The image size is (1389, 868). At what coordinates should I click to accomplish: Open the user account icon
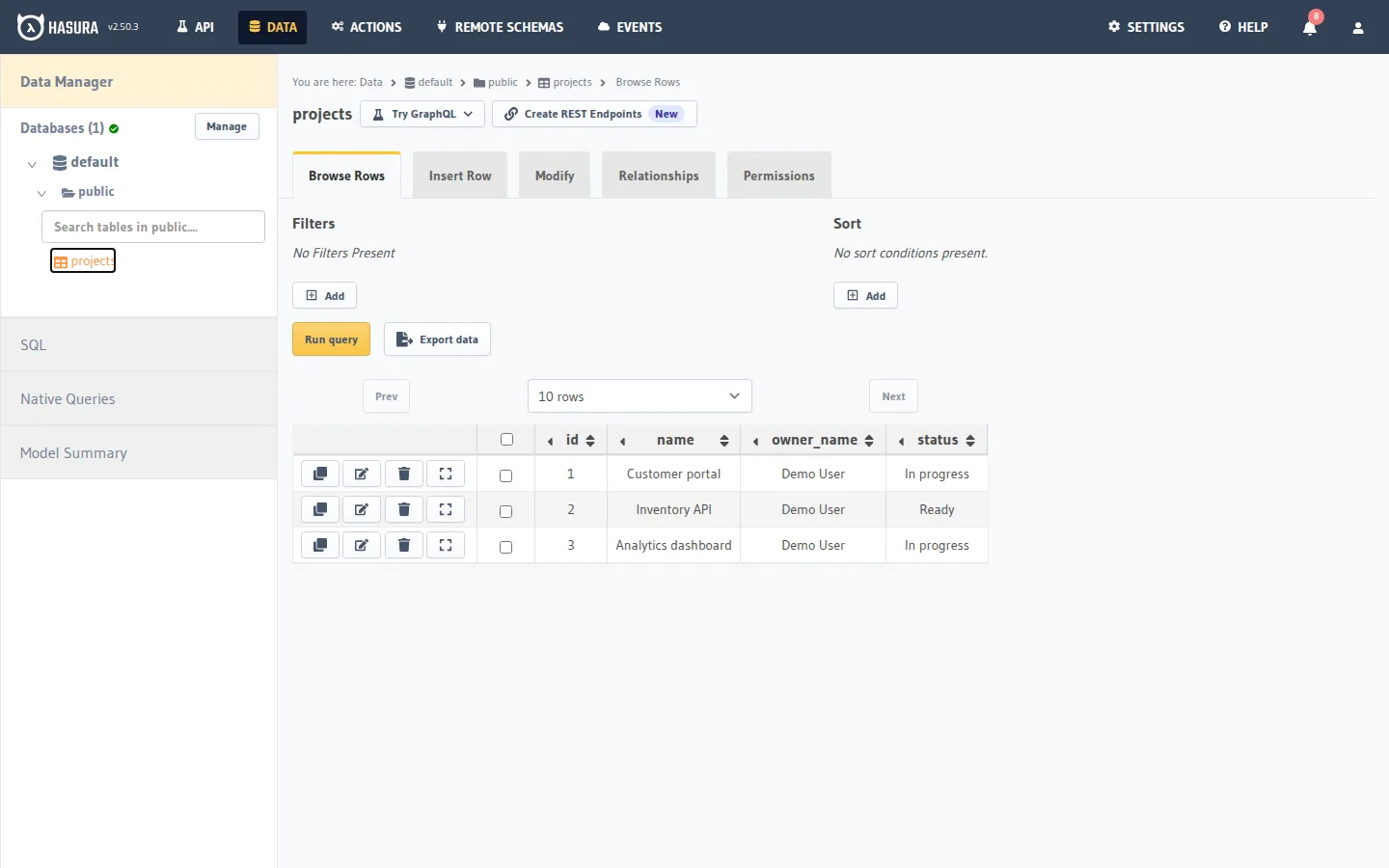1358,28
